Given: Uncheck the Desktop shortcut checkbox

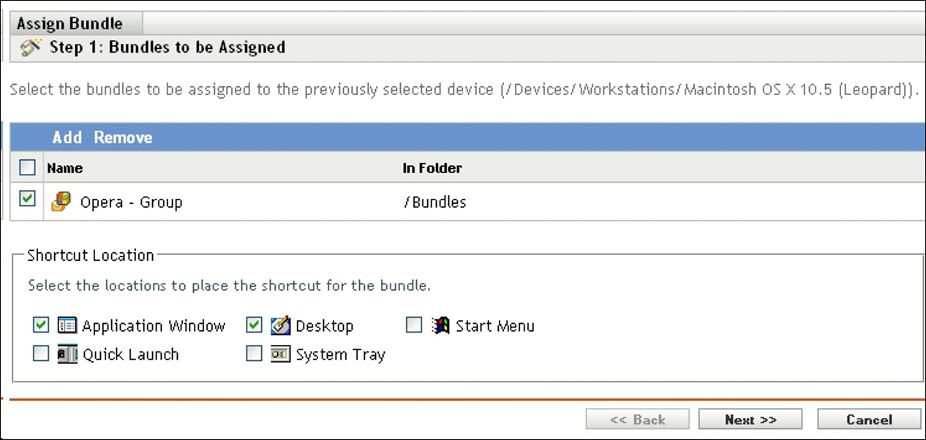Looking at the screenshot, I should 254,325.
